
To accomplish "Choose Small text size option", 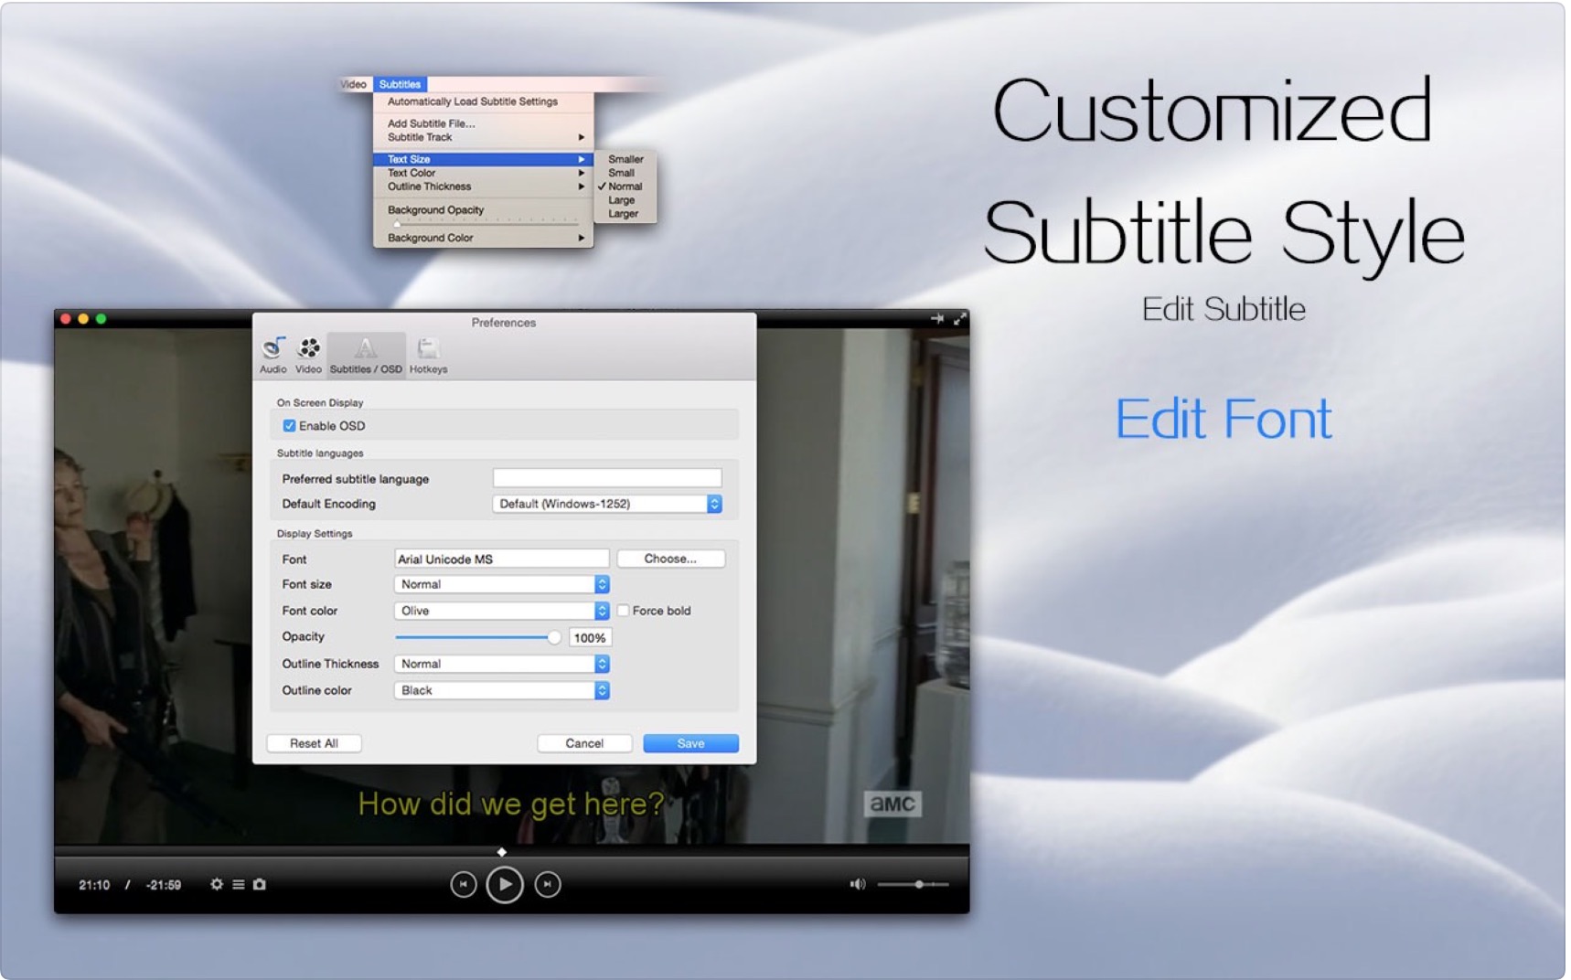I will tap(625, 173).
